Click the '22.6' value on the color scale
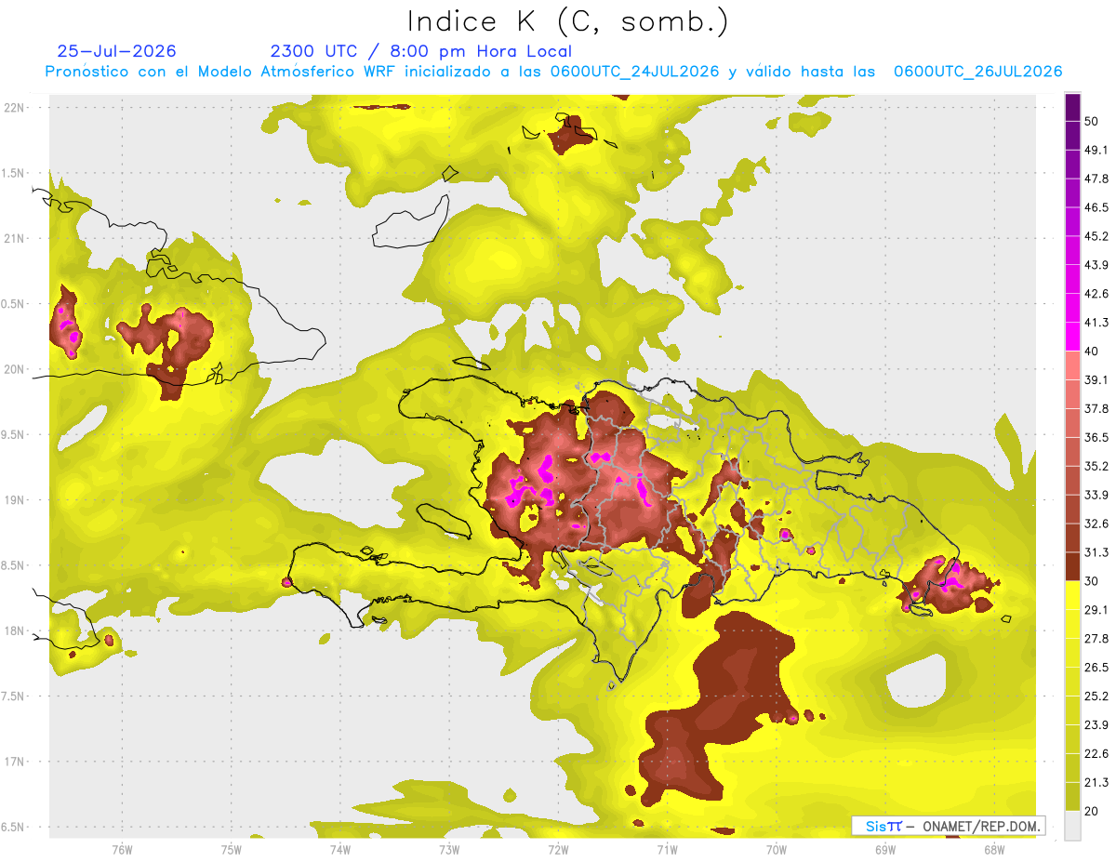 1096,754
